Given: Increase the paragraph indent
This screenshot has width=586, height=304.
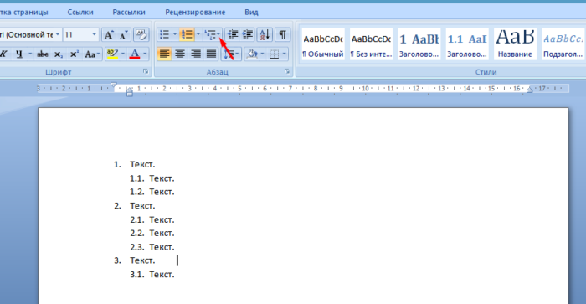Looking at the screenshot, I should click(248, 35).
